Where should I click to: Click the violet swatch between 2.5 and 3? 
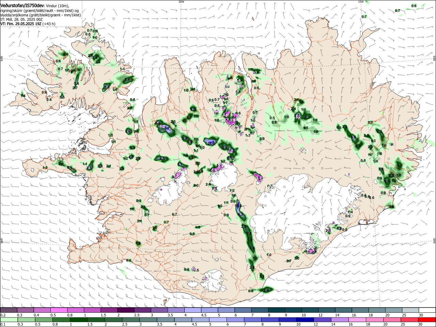(x=142, y=310)
